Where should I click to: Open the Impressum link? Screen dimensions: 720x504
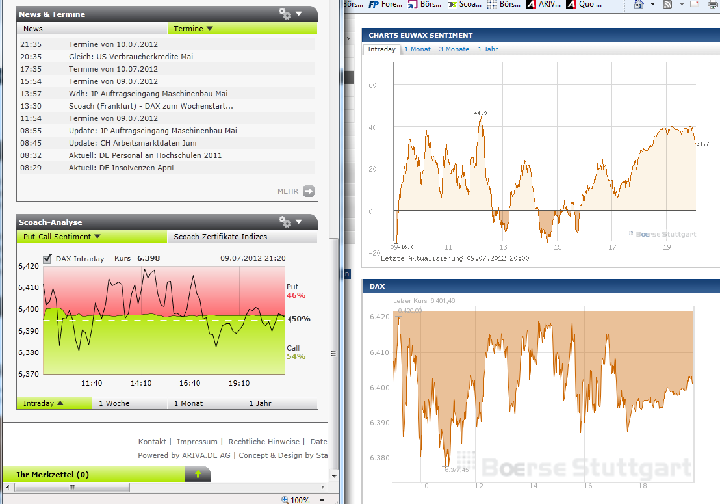tap(197, 442)
